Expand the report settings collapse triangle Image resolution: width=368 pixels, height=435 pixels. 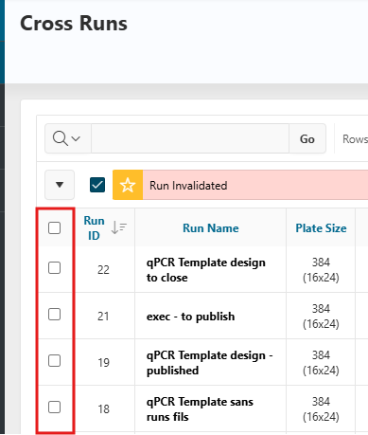pyautogui.click(x=60, y=185)
